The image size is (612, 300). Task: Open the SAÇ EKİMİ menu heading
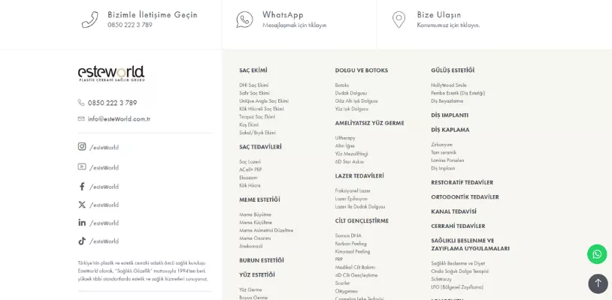(253, 70)
